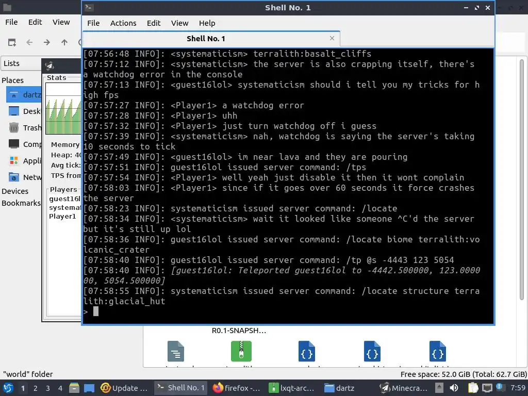This screenshot has height=396, width=528.
Task: Open the file manager's View menu
Action: (61, 22)
